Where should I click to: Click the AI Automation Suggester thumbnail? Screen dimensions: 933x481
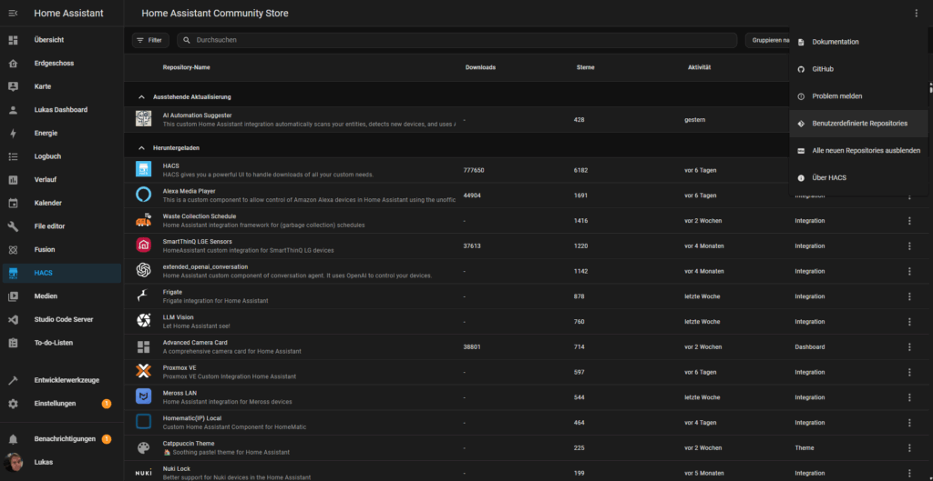tap(143, 119)
